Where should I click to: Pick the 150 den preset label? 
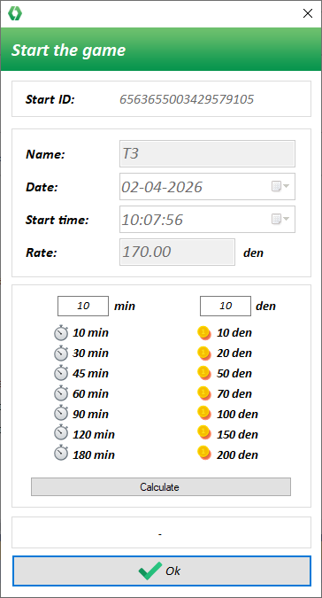point(237,435)
